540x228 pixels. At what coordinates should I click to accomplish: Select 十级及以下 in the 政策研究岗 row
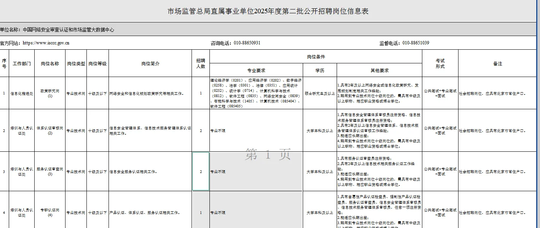coord(97,93)
